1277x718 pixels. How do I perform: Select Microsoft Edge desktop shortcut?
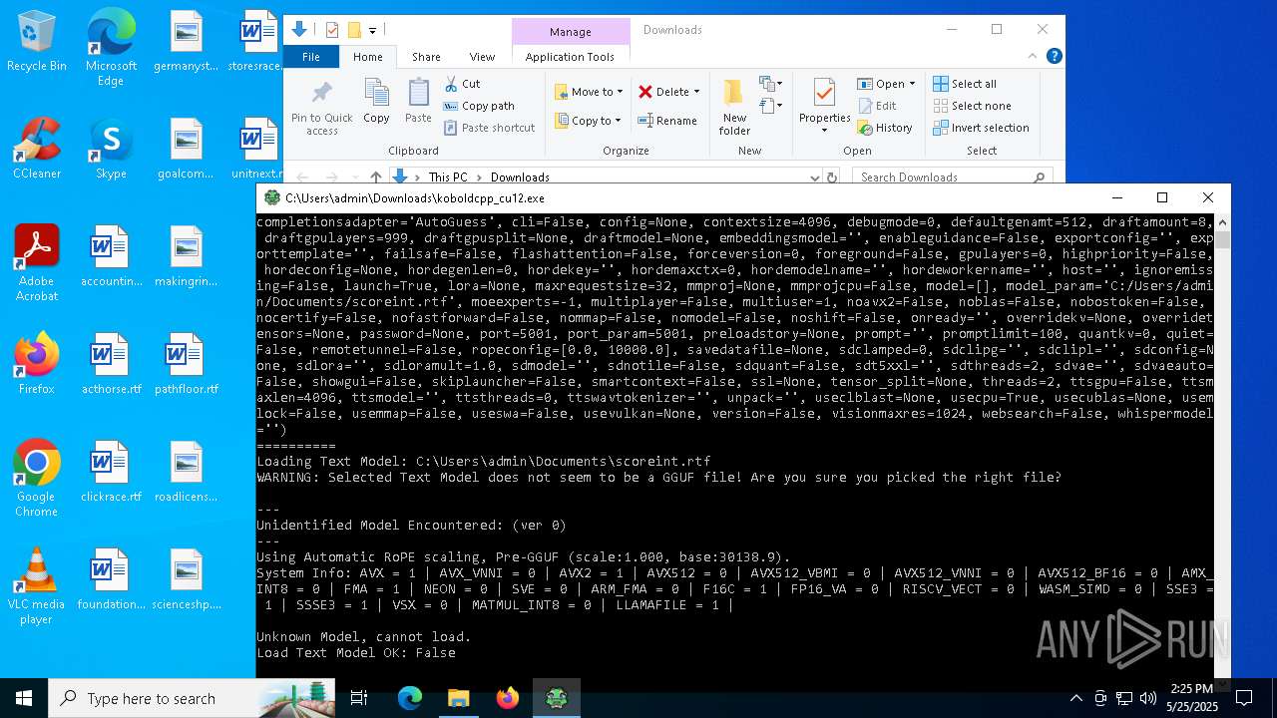111,48
